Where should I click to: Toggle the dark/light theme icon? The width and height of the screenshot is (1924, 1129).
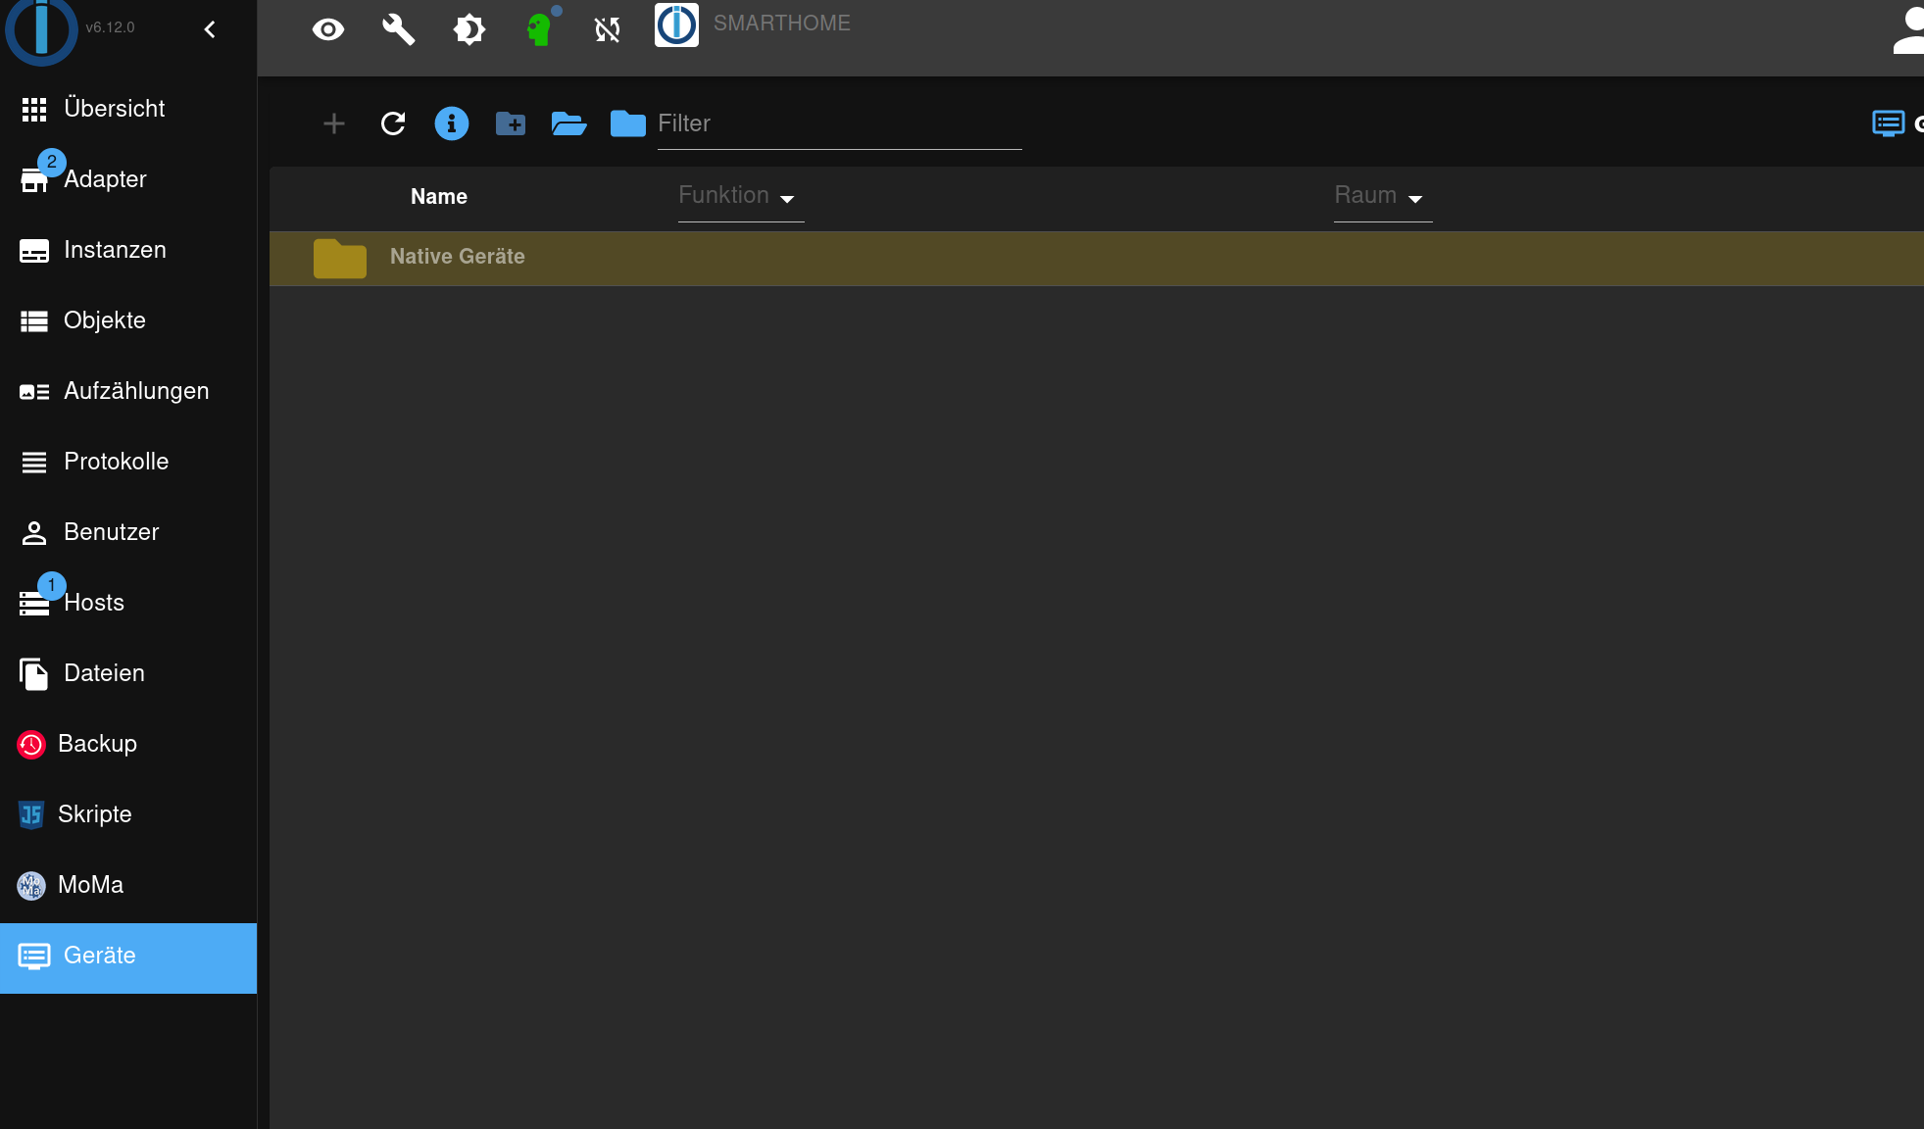click(469, 29)
